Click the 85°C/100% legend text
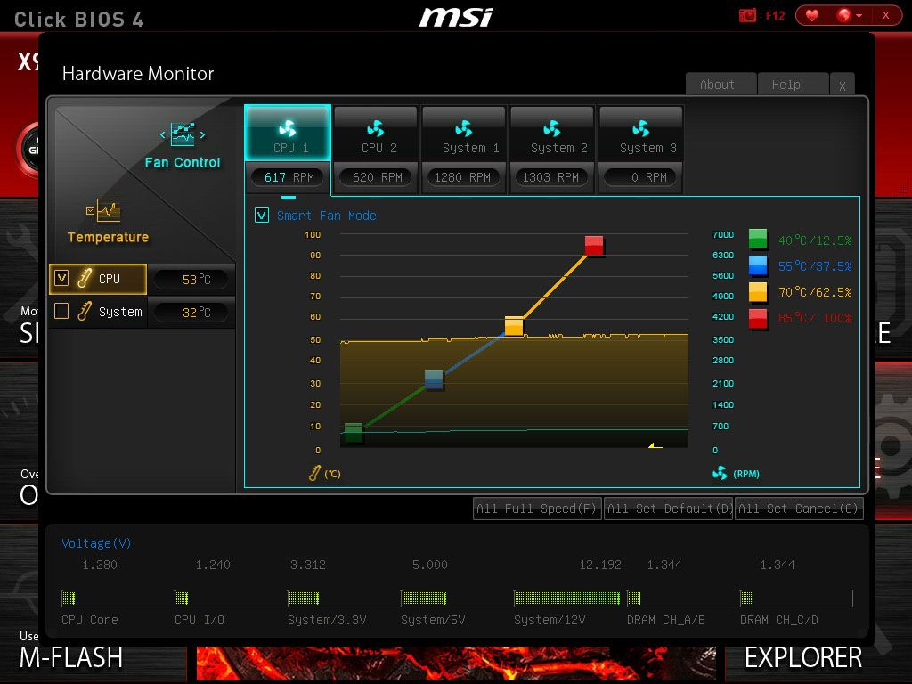This screenshot has width=912, height=684. [x=815, y=318]
